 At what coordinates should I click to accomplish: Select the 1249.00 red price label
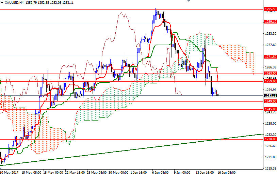point(270,101)
